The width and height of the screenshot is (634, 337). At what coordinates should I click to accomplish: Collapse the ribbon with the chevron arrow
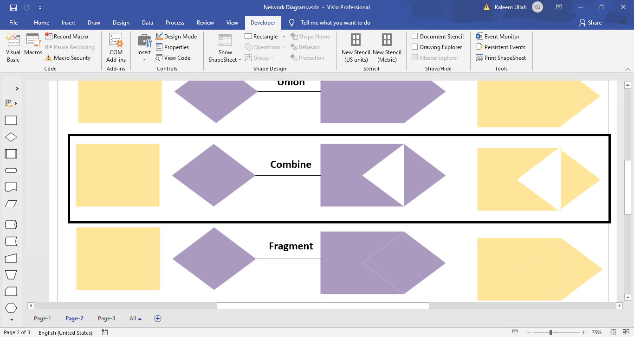(x=628, y=69)
